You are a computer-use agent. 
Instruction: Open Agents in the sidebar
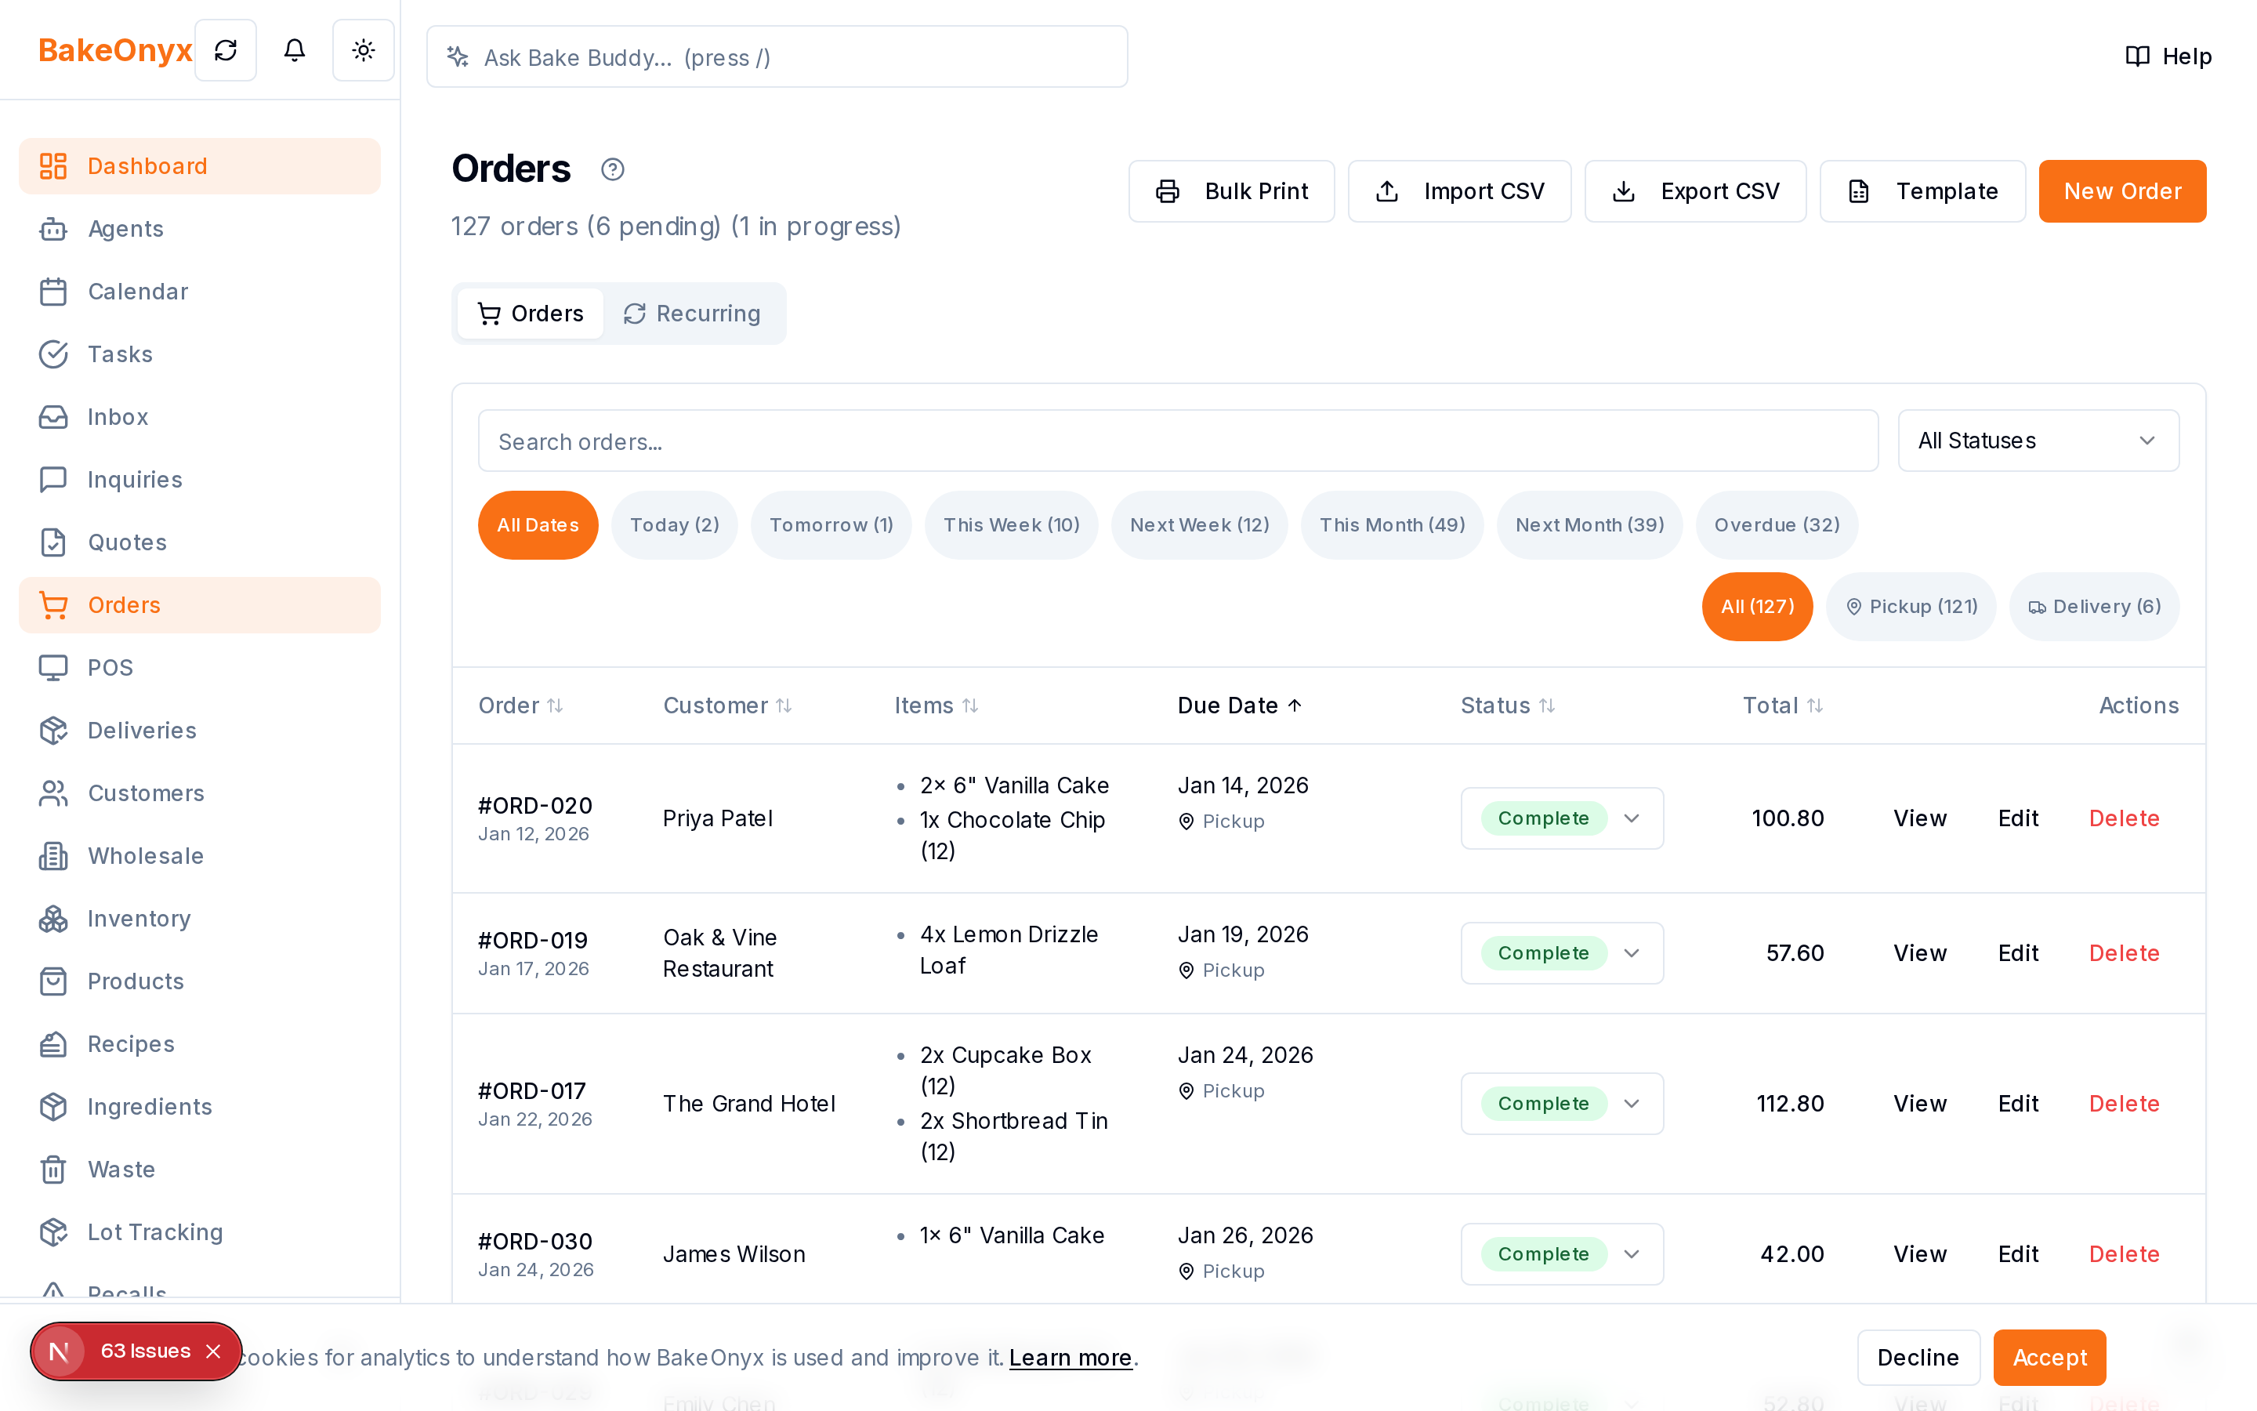(x=200, y=229)
